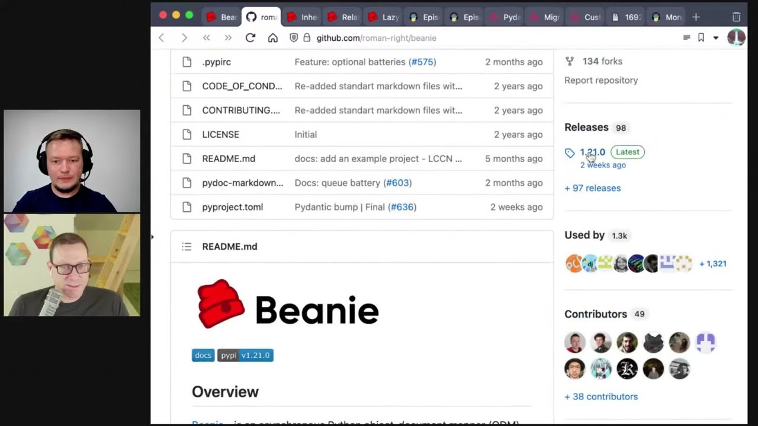
Task: Expand the bookmark dropdown arrow
Action: (715, 38)
